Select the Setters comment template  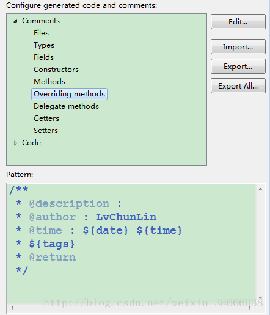tap(46, 131)
